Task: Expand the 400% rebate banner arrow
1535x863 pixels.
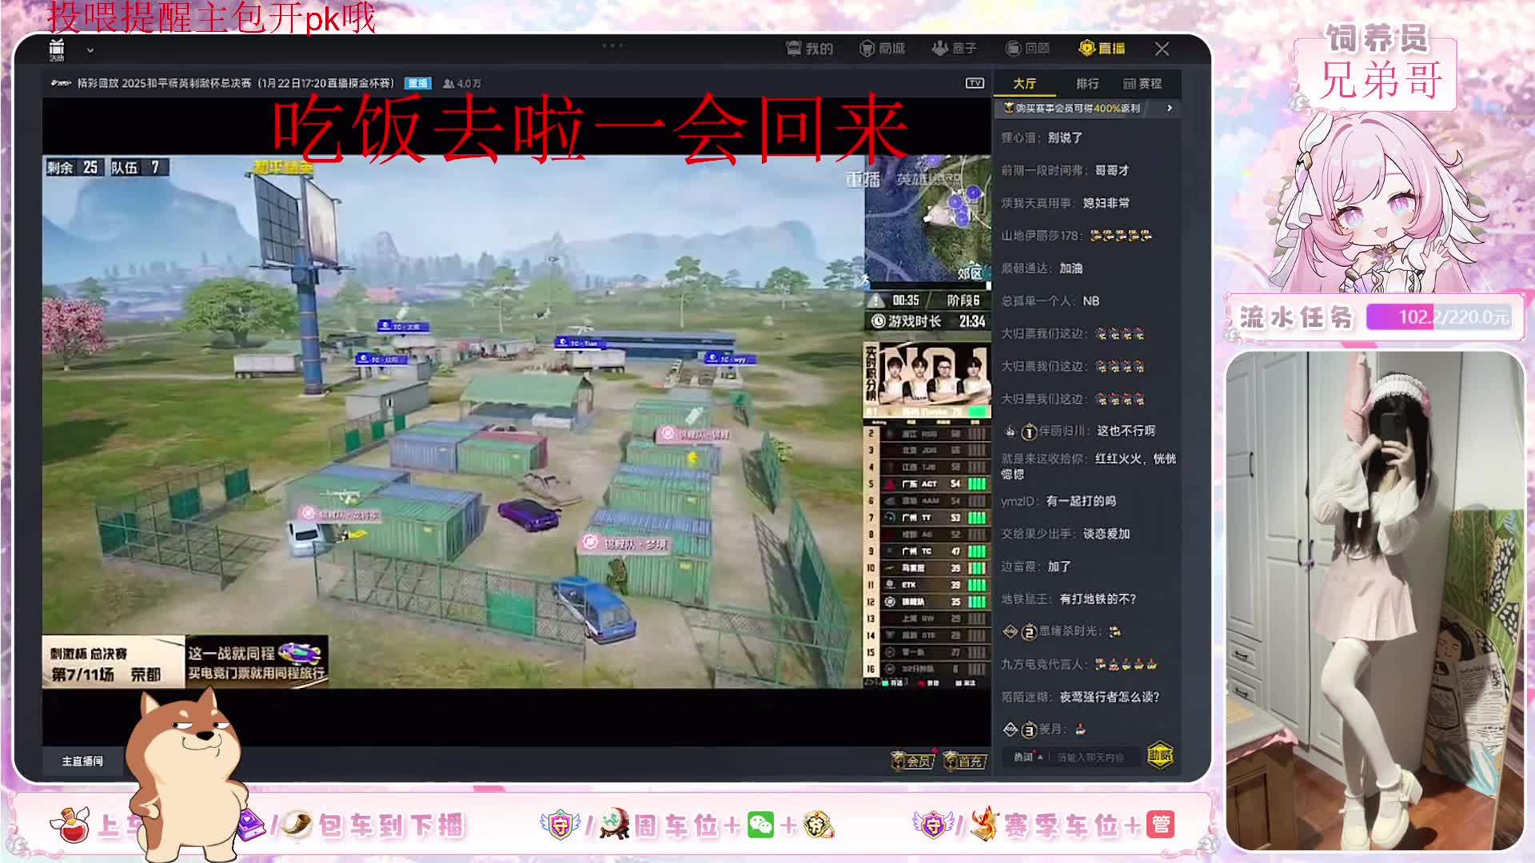Action: [1169, 108]
